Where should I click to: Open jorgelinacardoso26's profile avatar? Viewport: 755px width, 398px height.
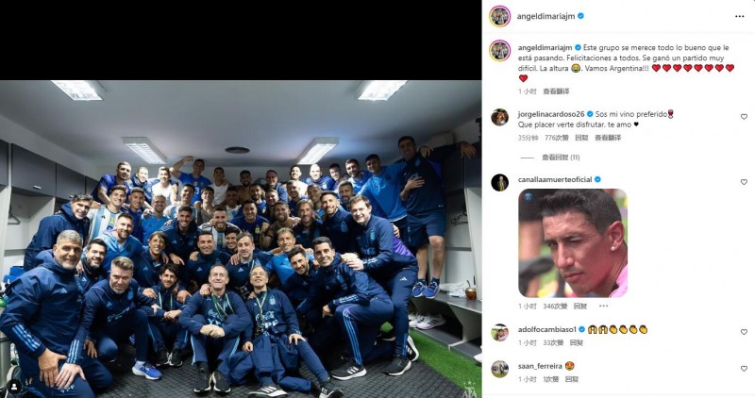pos(500,118)
